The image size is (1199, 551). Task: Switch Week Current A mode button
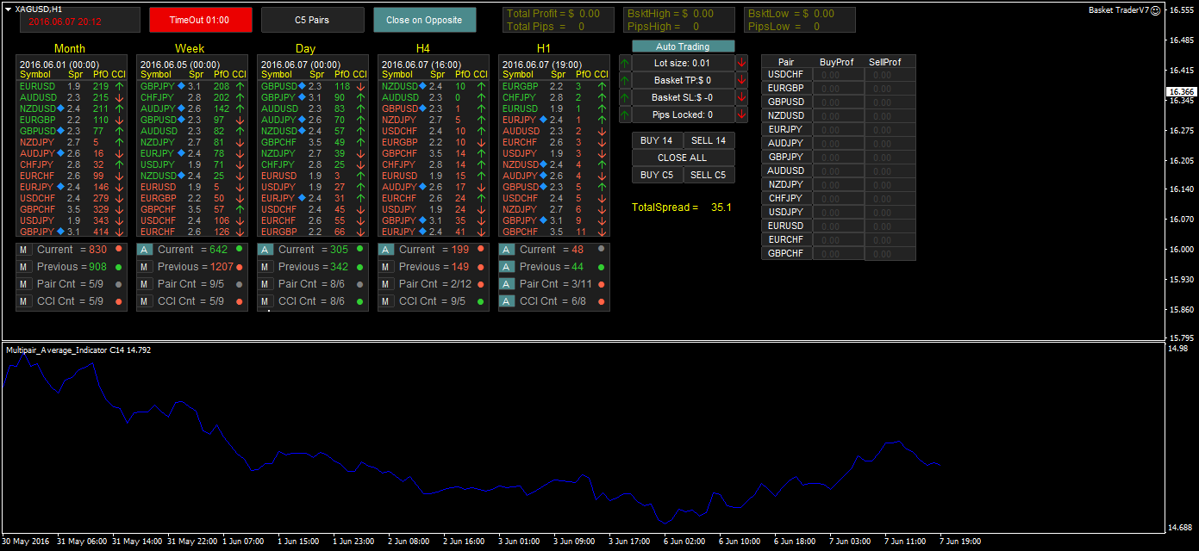[x=145, y=250]
